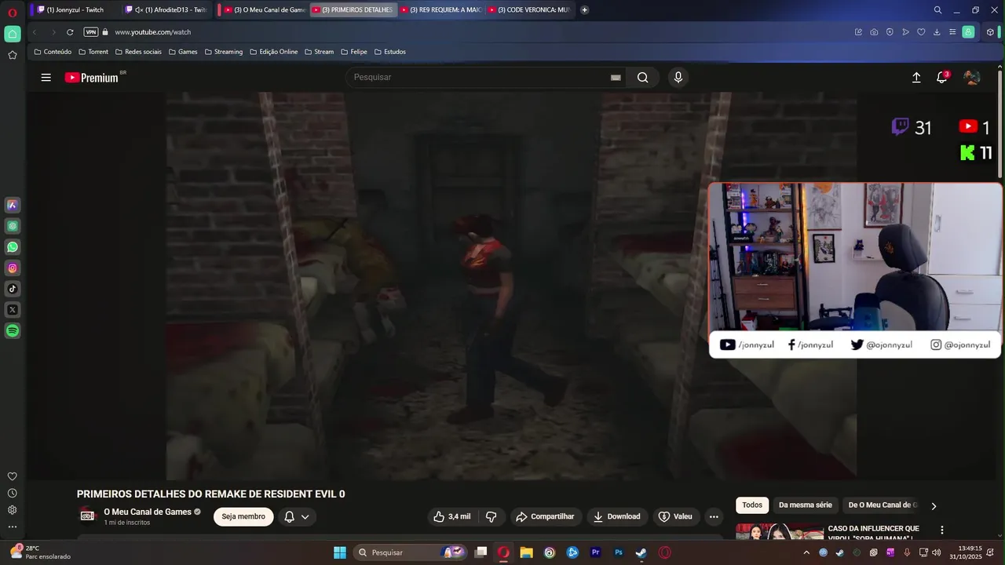Switch to the Jonnyzul - Twitch tab
The height and width of the screenshot is (565, 1005).
[75, 9]
